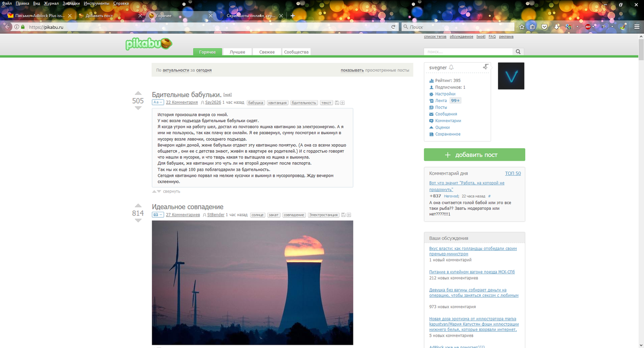Change sorting via актуальности dropdown link

pyautogui.click(x=176, y=70)
